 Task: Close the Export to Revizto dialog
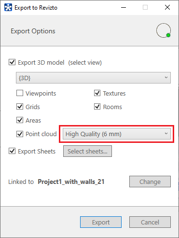[x=167, y=7]
